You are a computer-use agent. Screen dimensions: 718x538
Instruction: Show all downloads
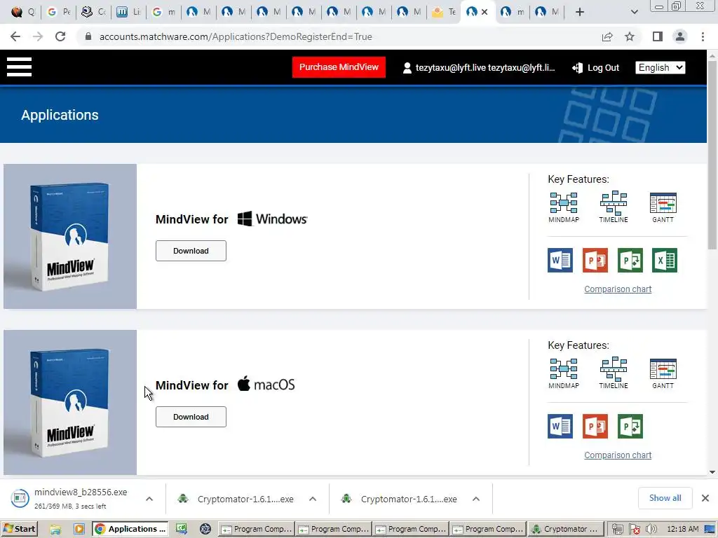tap(665, 498)
